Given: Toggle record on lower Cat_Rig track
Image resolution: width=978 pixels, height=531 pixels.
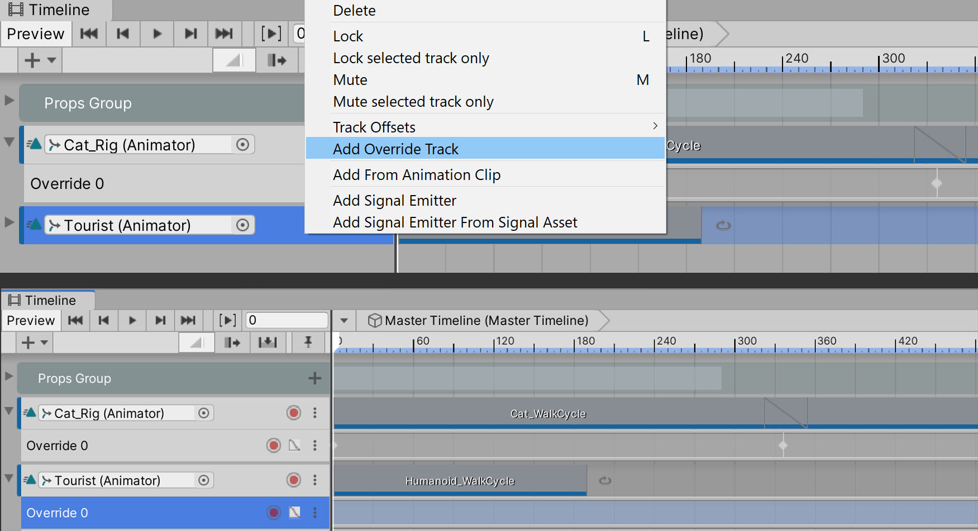Looking at the screenshot, I should pyautogui.click(x=294, y=413).
